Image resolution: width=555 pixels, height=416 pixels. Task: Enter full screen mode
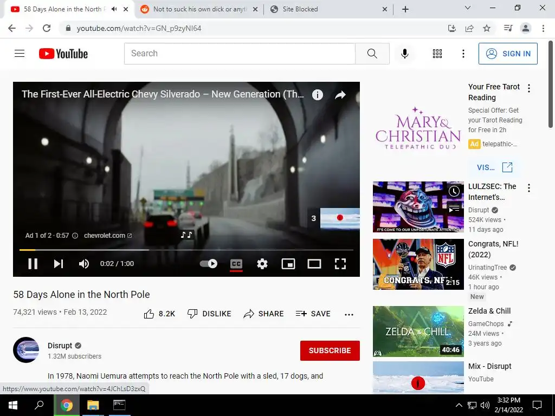(x=340, y=264)
